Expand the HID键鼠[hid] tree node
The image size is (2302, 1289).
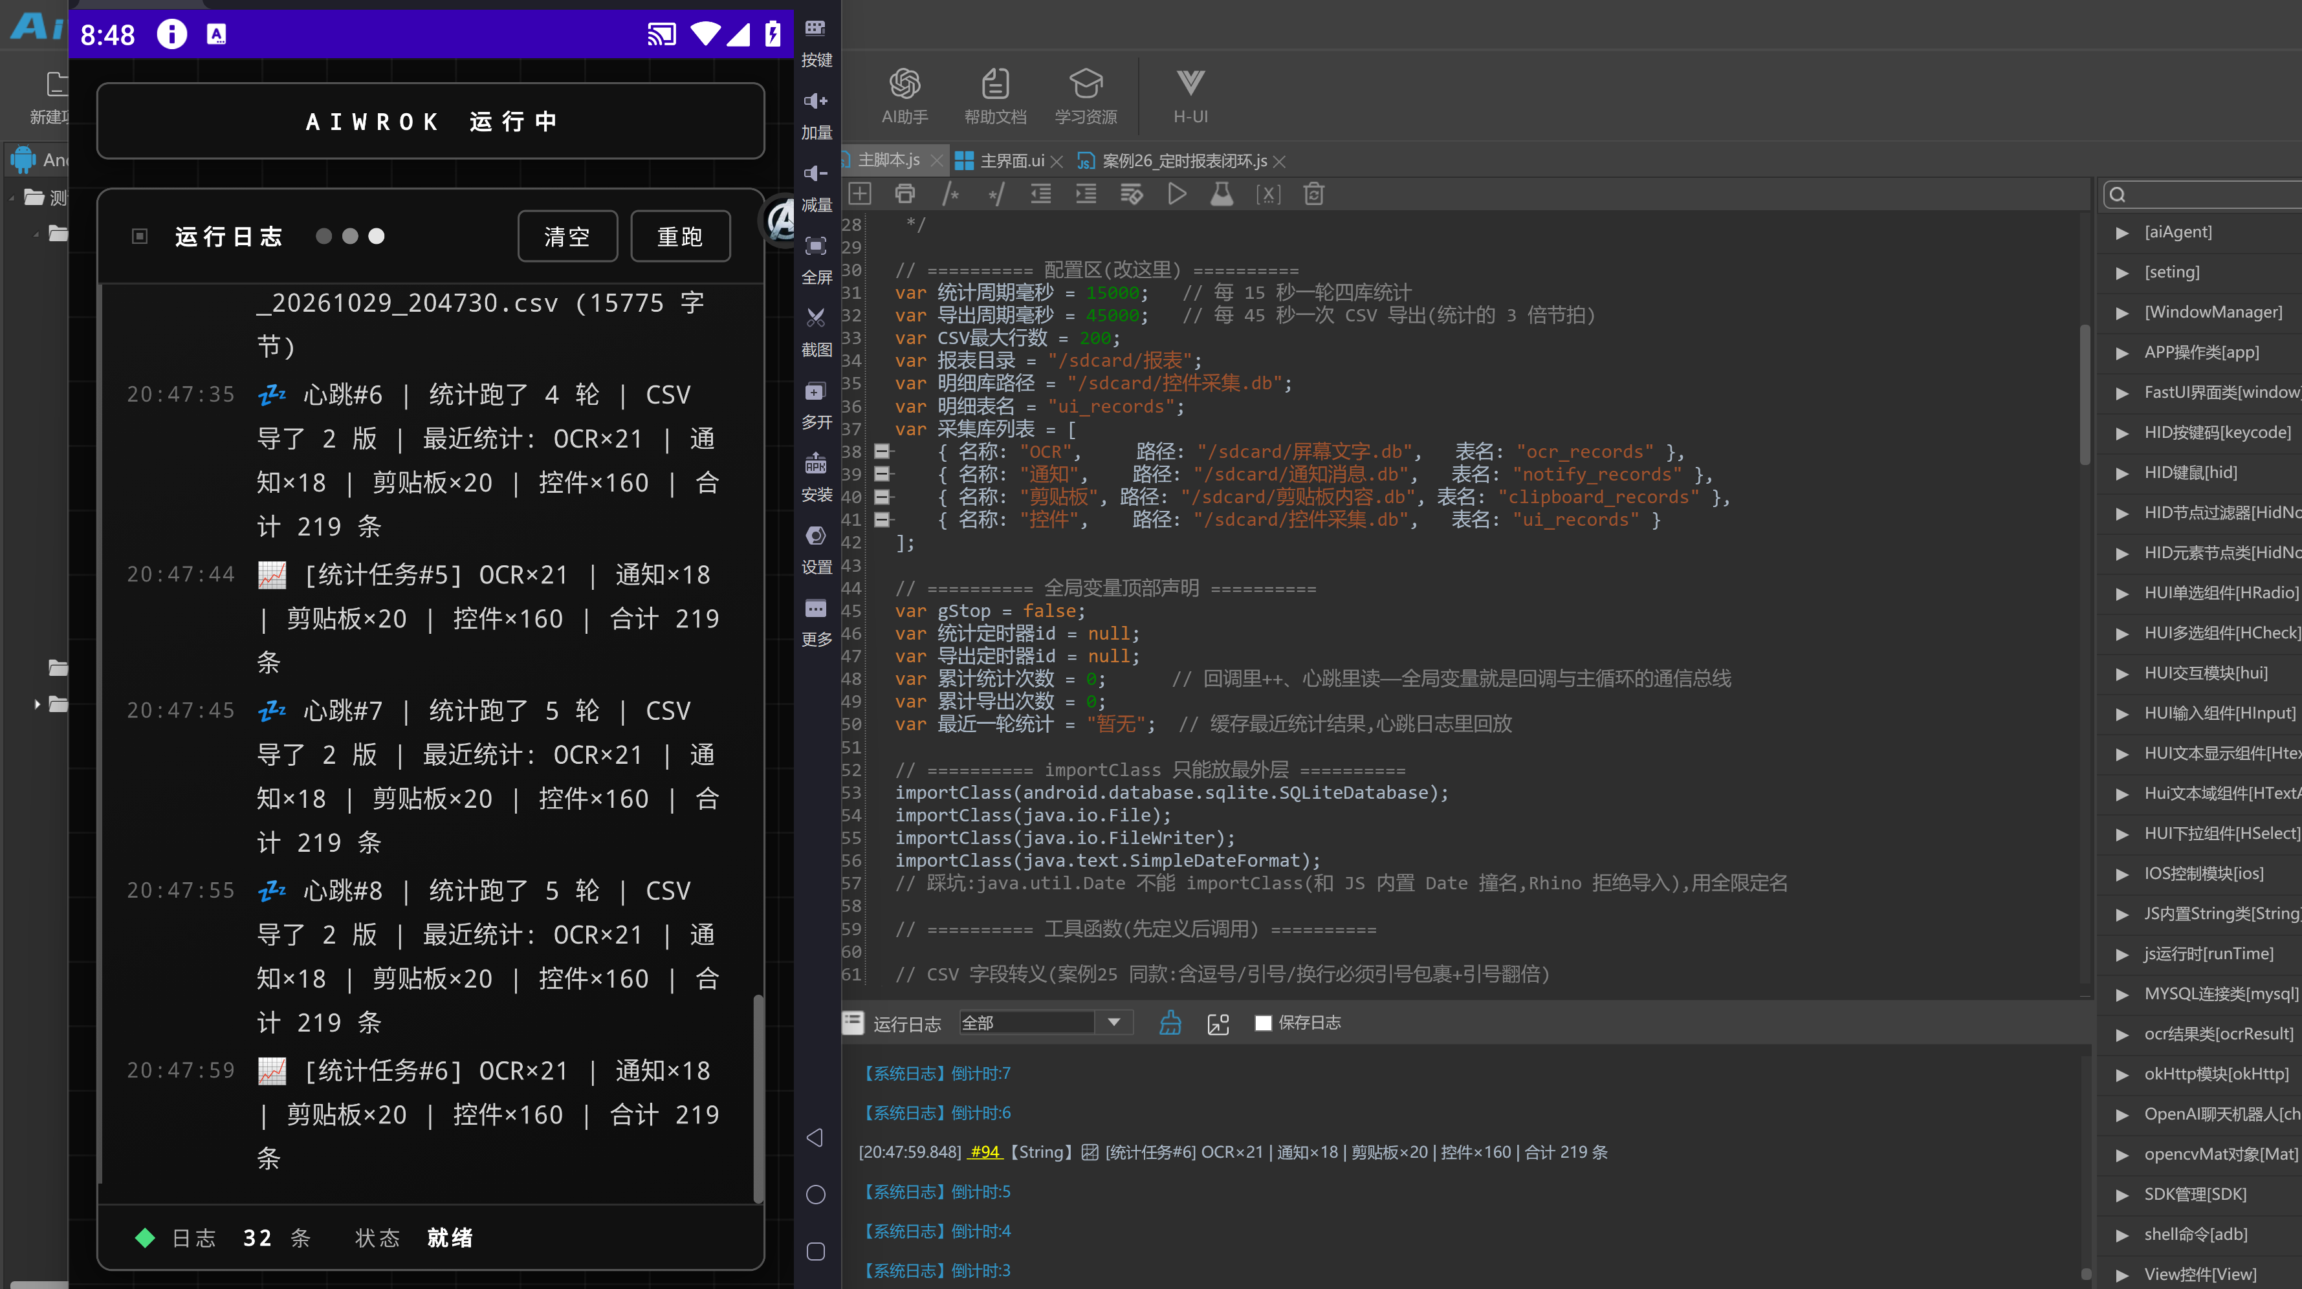click(2122, 473)
